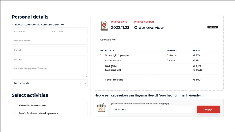235x132 pixels.
Task: Click the gift voucher icon
Action: coord(101,108)
